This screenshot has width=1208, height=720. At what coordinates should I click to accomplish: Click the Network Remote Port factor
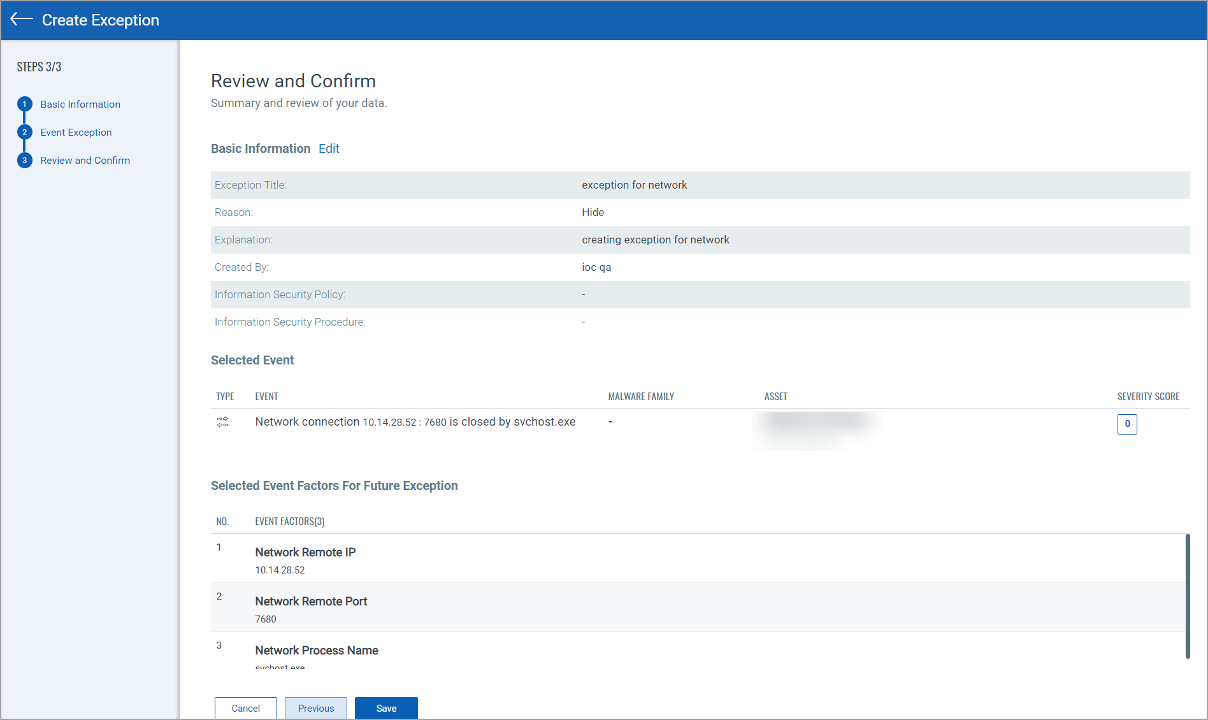tap(311, 601)
